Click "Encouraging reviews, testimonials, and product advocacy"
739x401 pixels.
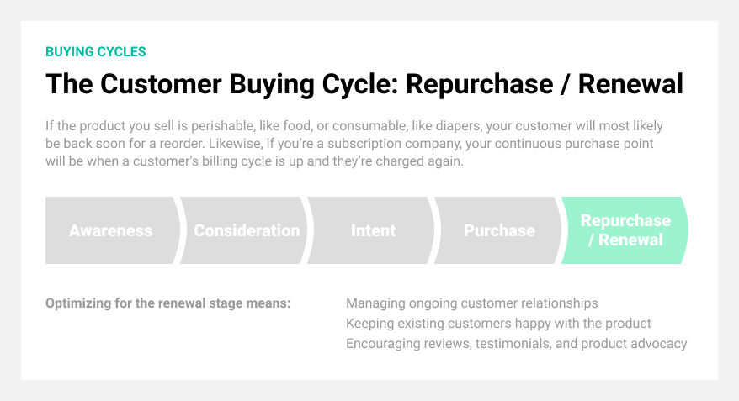(516, 343)
